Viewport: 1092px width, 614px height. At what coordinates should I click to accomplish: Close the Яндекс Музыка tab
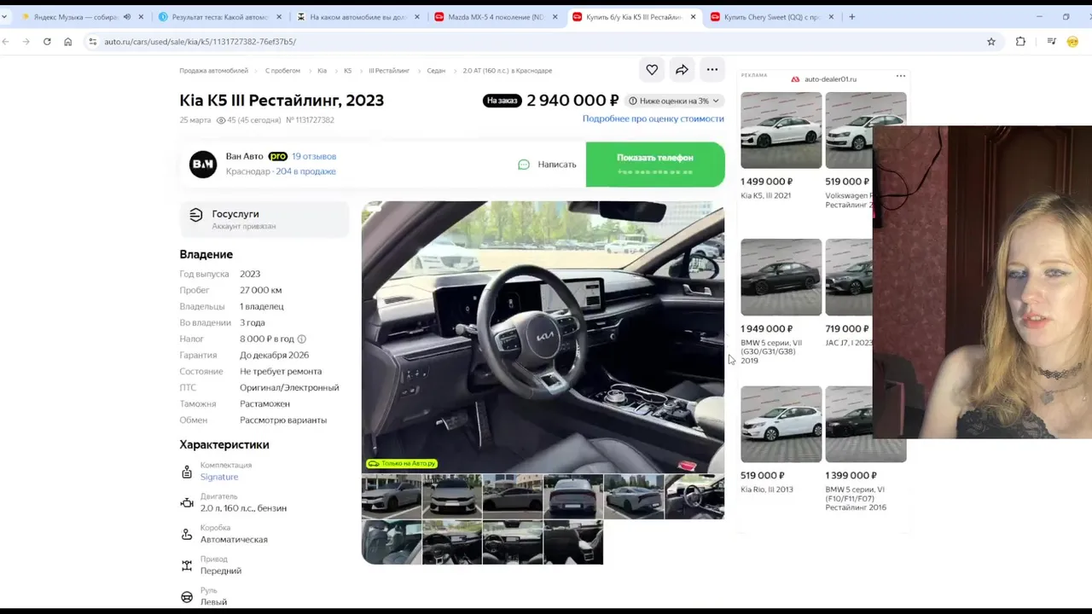141,17
